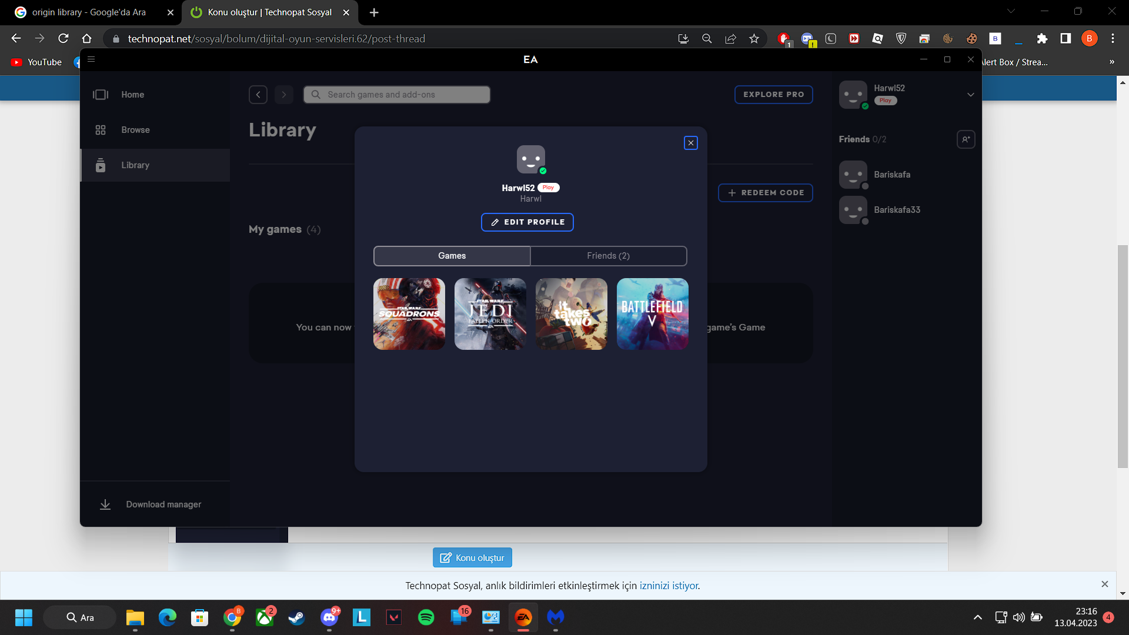Open the EA app hamburger menu
Viewport: 1129px width, 635px height.
(x=91, y=59)
